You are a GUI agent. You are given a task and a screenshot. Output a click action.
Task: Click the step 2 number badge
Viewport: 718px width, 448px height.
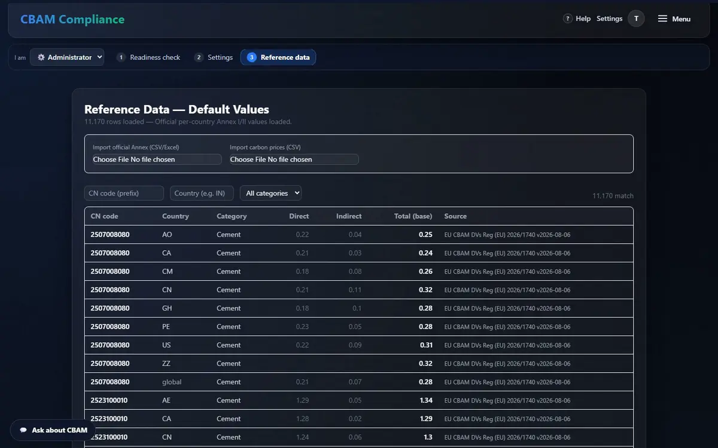click(x=199, y=57)
